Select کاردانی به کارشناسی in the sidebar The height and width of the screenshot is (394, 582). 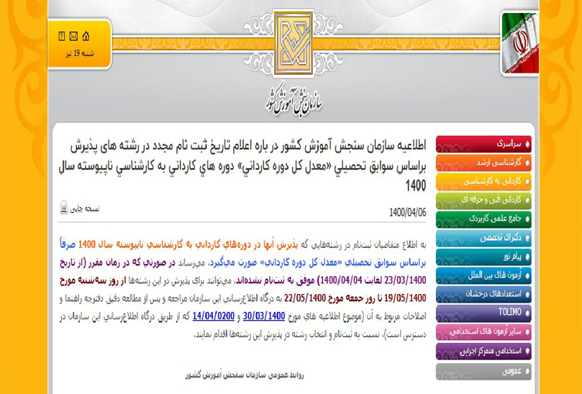[483, 182]
